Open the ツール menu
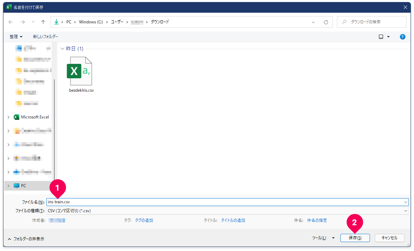Screen dimensions: 414x251 (x=323, y=238)
